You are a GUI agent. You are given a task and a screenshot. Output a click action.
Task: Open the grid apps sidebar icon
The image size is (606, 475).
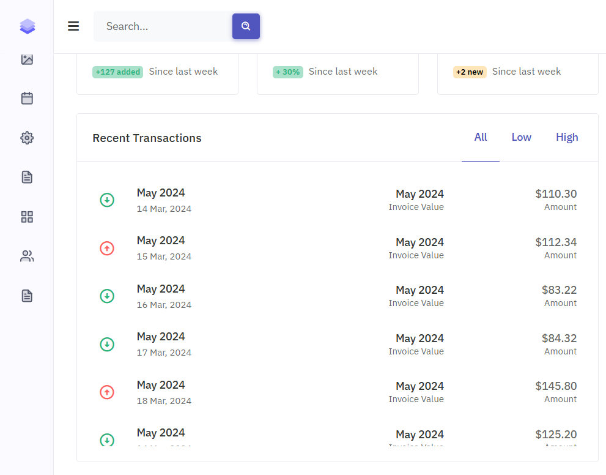tap(27, 217)
